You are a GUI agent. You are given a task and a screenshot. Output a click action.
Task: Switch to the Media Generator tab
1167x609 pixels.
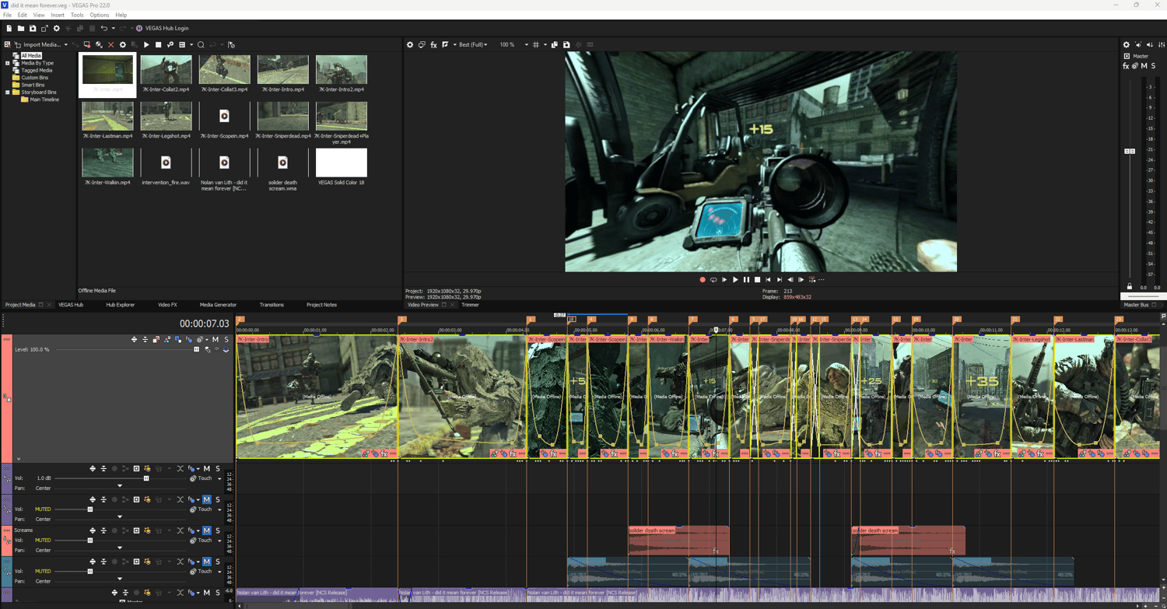click(x=218, y=305)
